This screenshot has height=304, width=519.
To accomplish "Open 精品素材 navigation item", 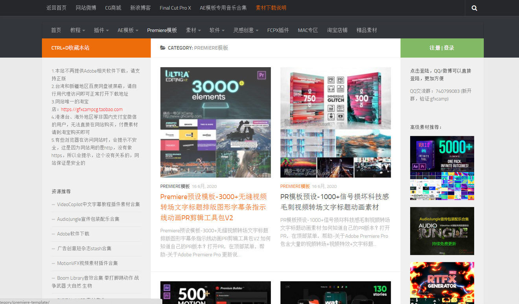I will click(367, 30).
